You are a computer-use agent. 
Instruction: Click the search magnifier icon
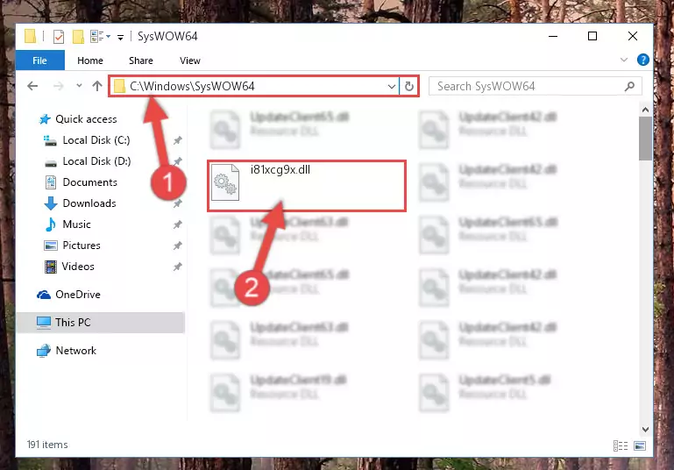point(629,87)
